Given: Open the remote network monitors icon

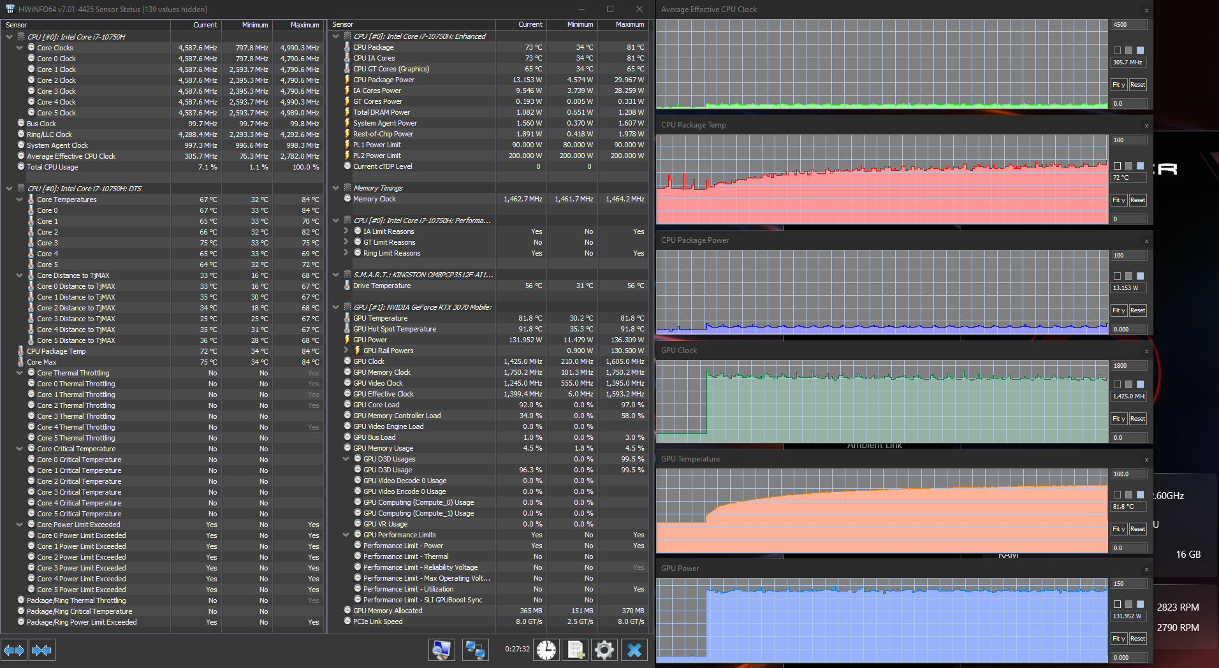Looking at the screenshot, I should (475, 650).
